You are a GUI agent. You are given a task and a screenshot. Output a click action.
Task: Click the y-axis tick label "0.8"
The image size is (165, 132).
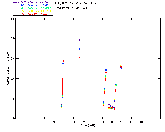[13, 38]
